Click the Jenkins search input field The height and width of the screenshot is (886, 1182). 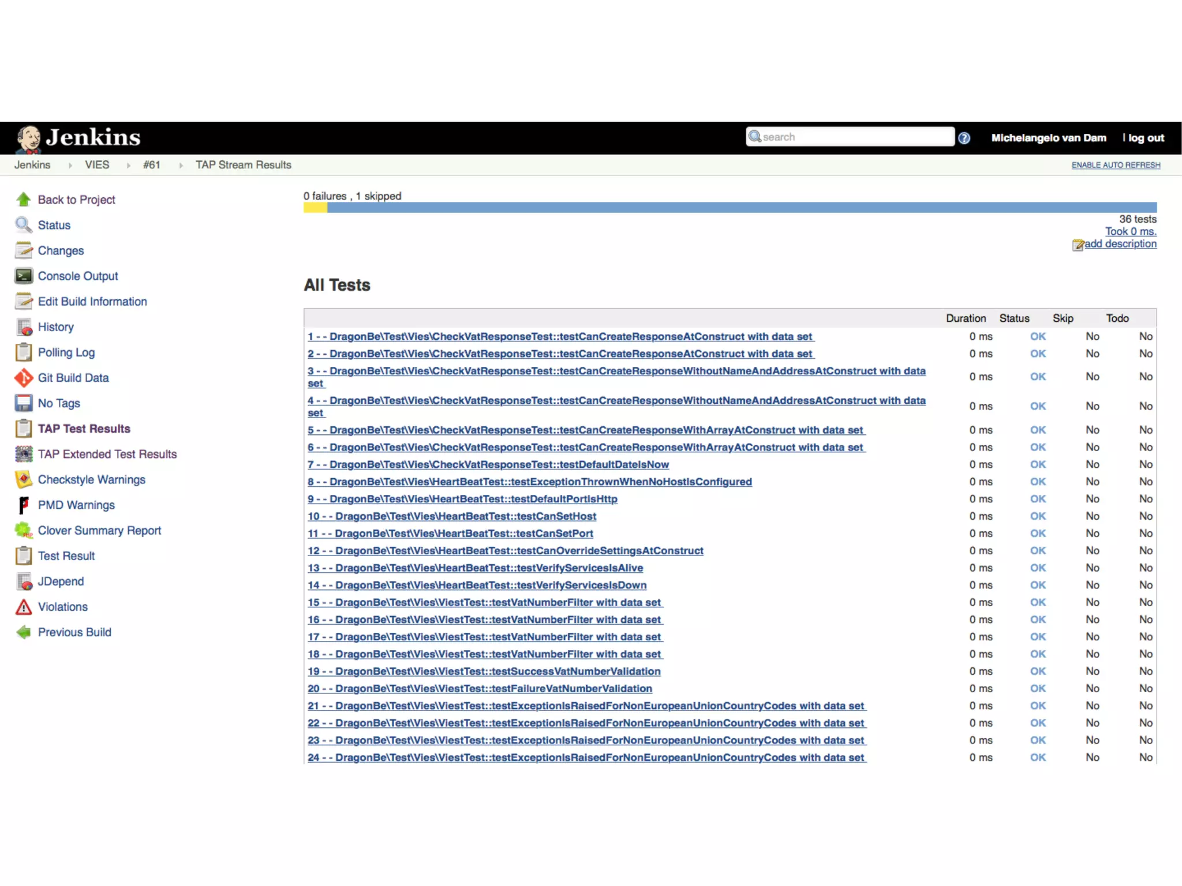tap(854, 137)
